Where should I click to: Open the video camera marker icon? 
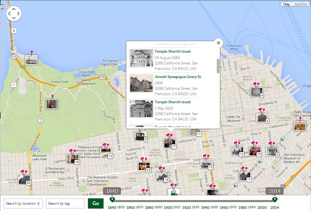pos(174,192)
